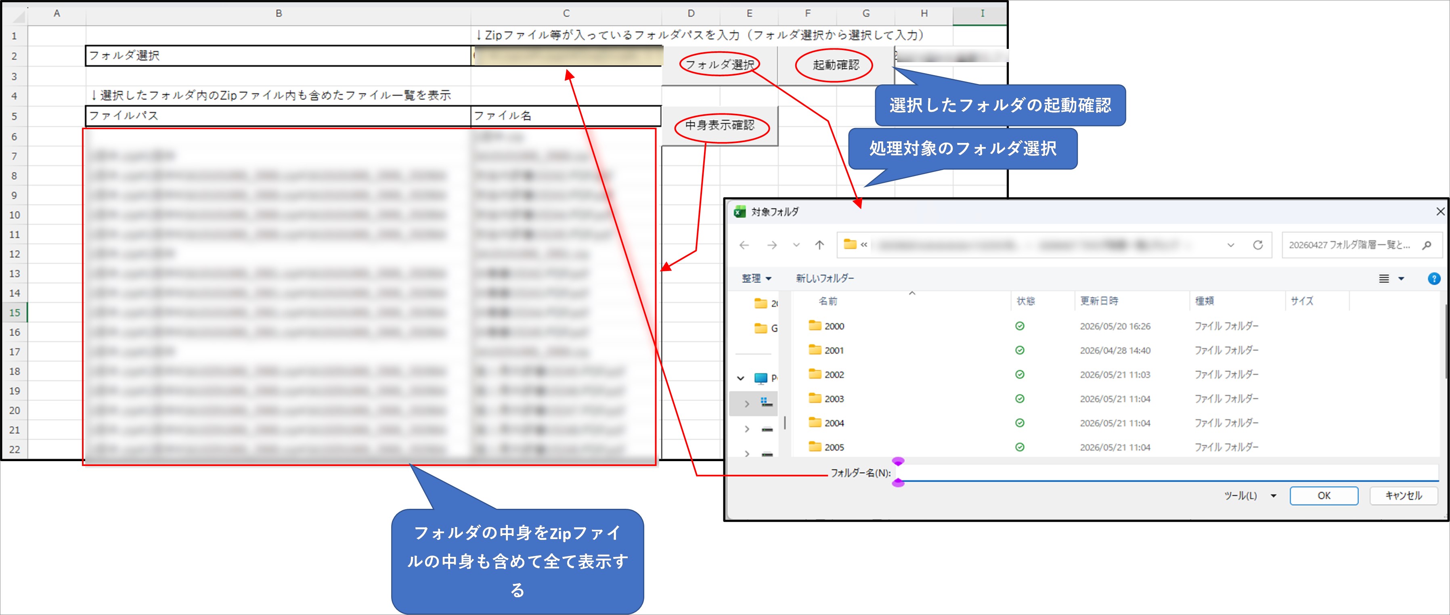This screenshot has width=1450, height=615.
Task: Select the 2003 folder
Action: coord(834,399)
